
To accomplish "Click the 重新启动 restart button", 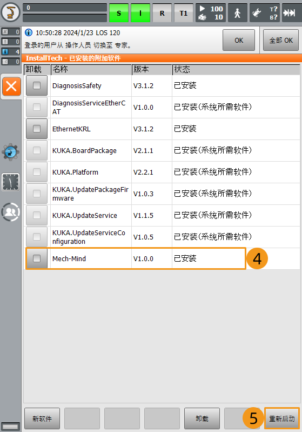I will click(x=281, y=418).
